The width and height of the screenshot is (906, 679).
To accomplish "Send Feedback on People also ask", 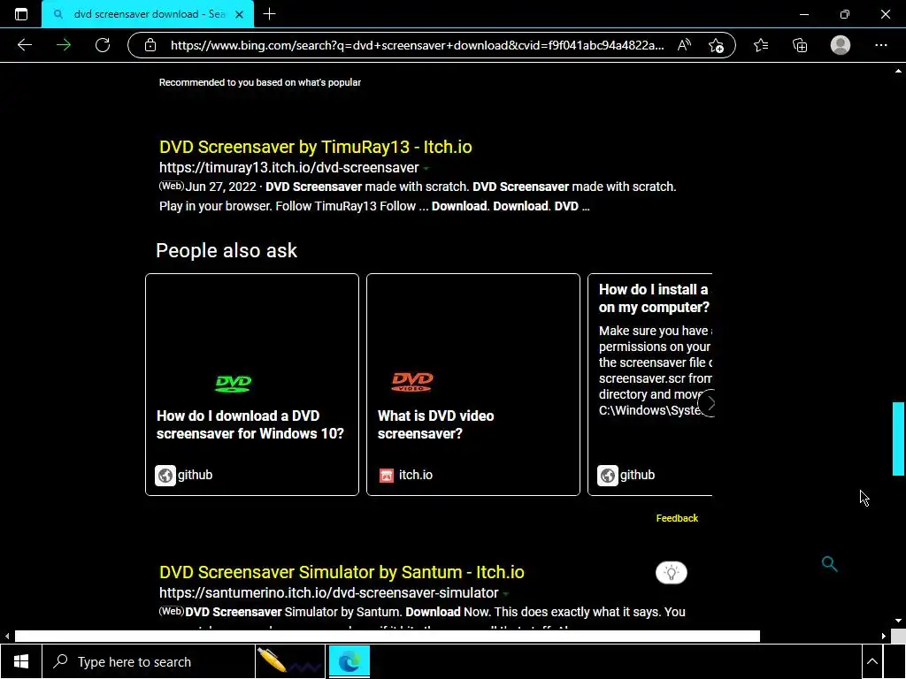I will [677, 518].
